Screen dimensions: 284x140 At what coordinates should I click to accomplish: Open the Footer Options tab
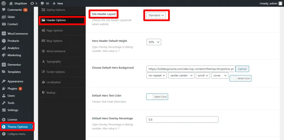[x=62, y=72]
